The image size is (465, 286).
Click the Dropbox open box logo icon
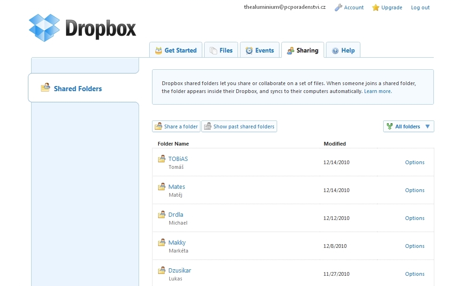[x=44, y=27]
